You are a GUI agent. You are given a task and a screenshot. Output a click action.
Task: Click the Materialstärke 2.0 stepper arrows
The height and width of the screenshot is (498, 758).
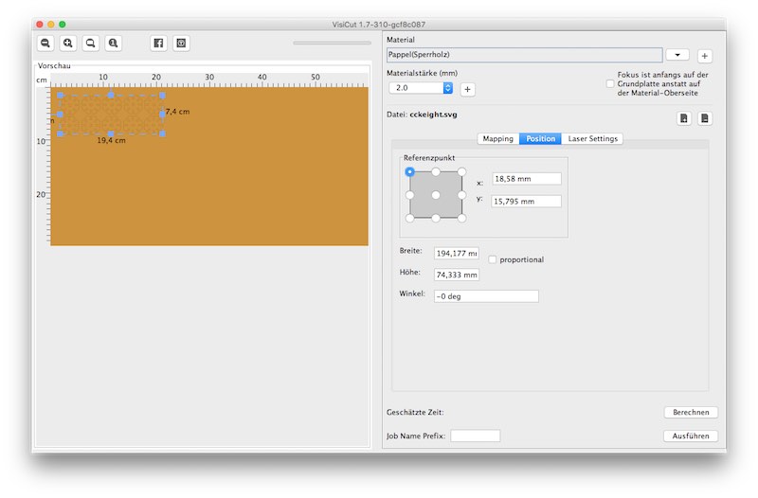click(x=447, y=88)
